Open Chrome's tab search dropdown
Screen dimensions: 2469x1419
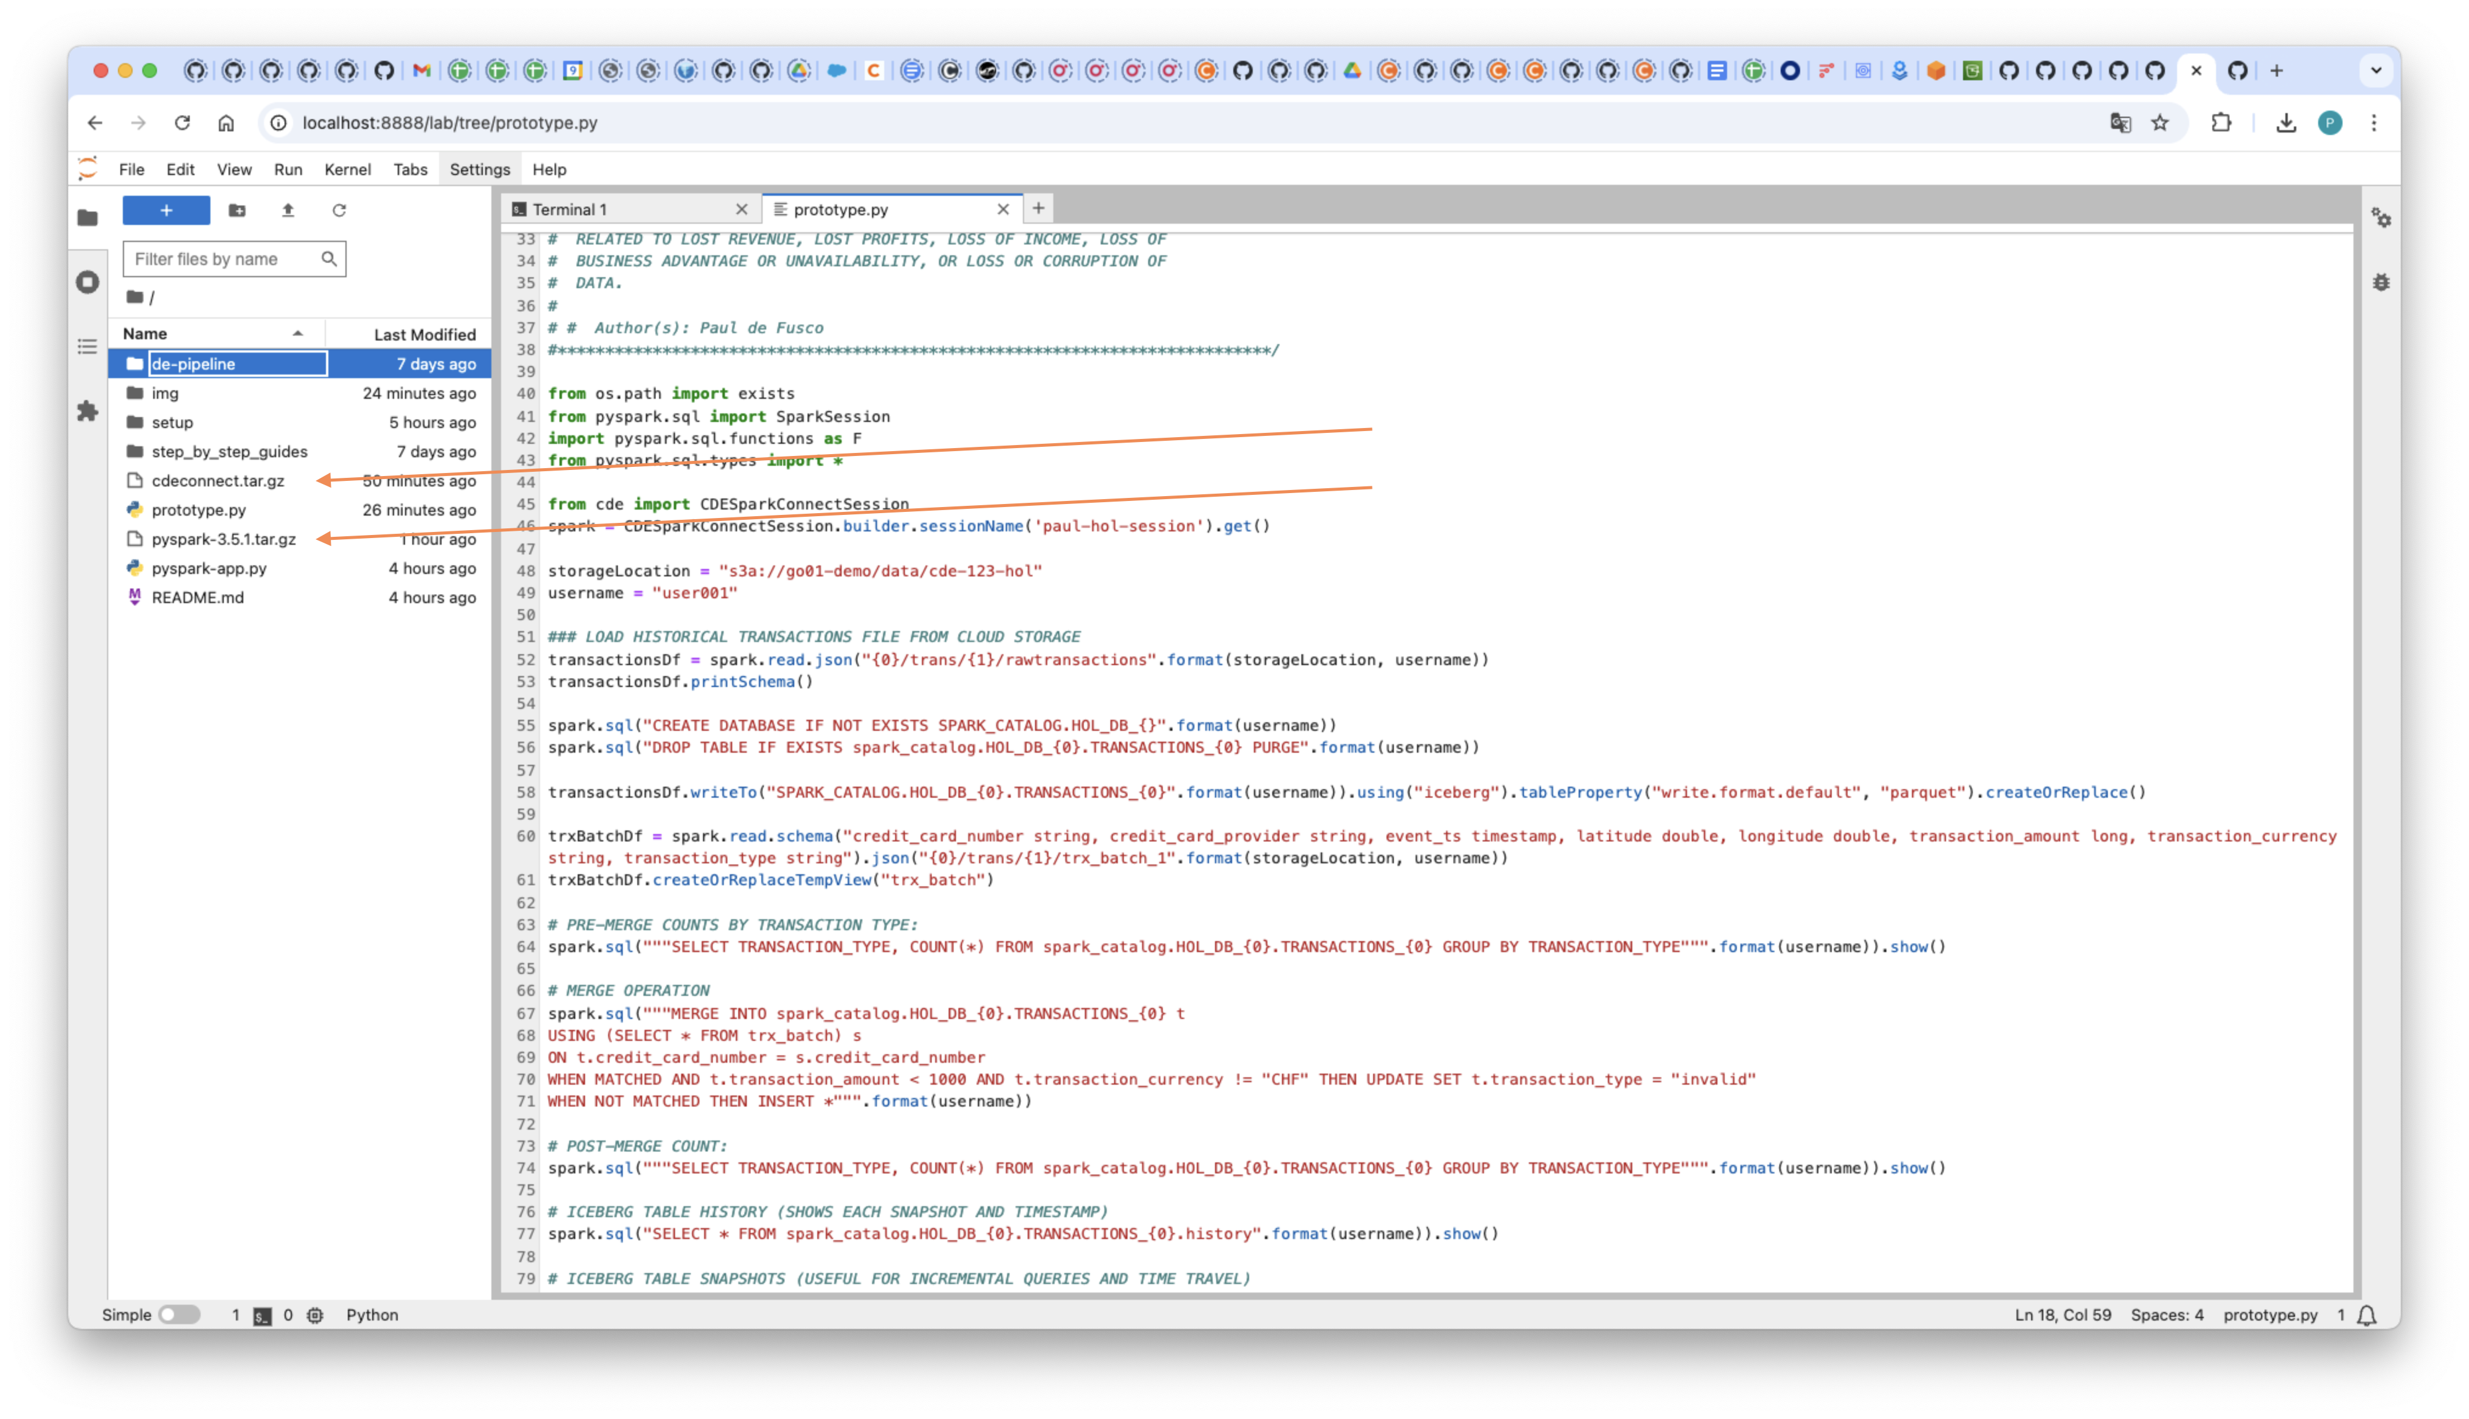coord(2377,70)
